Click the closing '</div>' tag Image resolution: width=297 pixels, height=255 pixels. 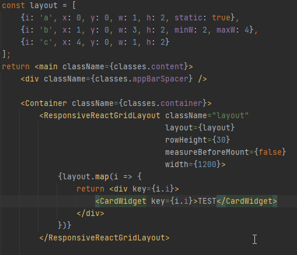(90, 214)
